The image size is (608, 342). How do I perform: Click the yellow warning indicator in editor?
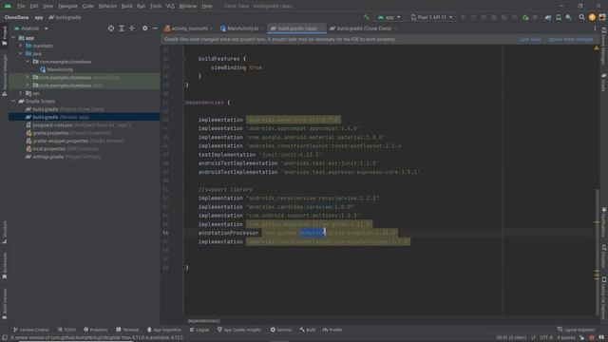click(597, 48)
